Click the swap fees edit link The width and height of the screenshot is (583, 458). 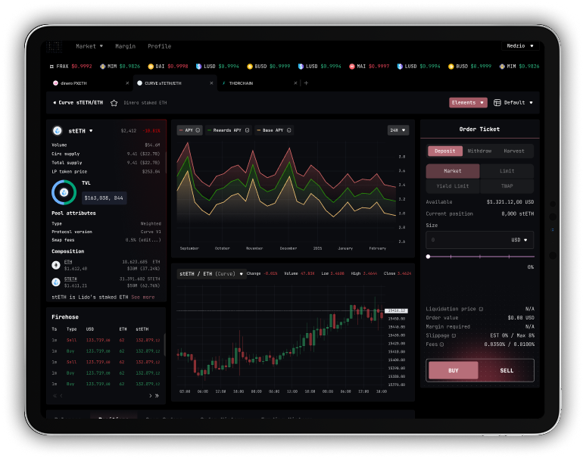click(149, 240)
